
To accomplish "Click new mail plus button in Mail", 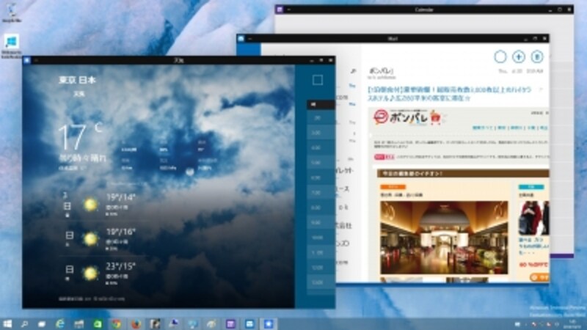I will click(x=519, y=57).
